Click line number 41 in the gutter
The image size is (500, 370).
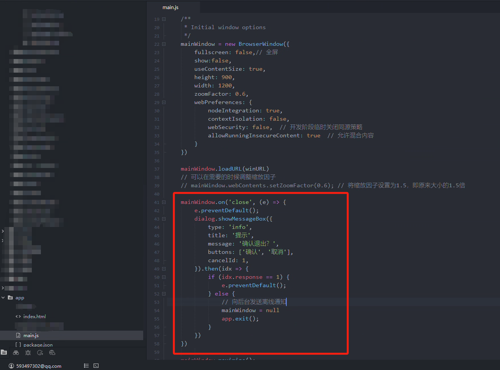[x=157, y=202]
